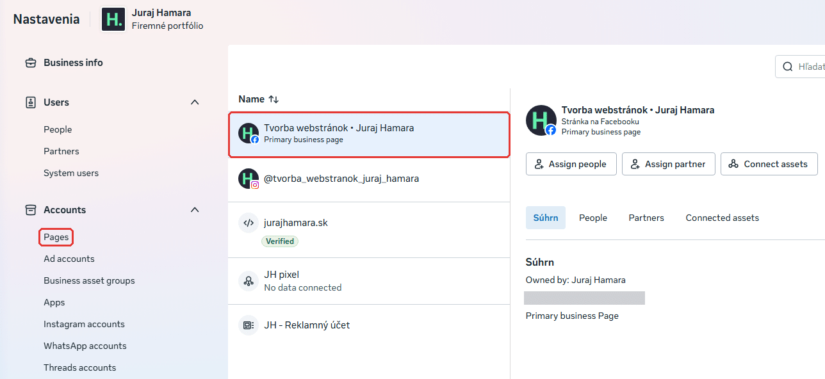Click the person icon on Assign partner button
The width and height of the screenshot is (825, 379).
(x=635, y=164)
